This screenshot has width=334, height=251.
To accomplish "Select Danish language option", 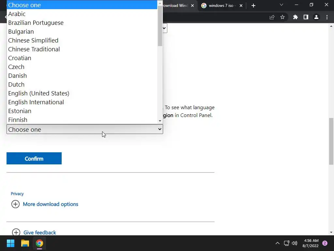I will [x=82, y=75].
